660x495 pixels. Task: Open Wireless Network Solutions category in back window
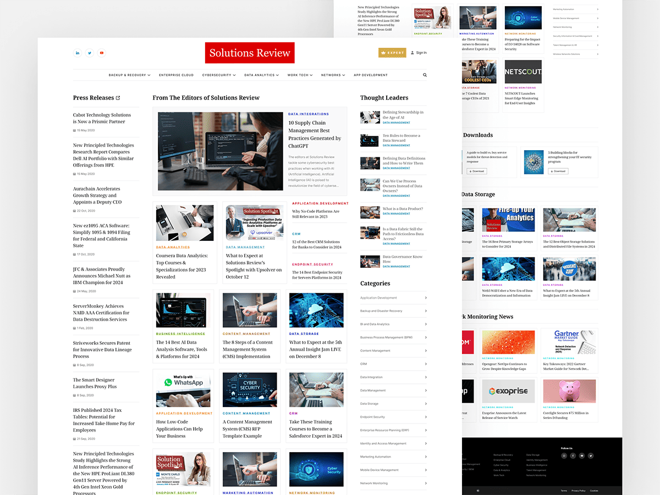pyautogui.click(x=575, y=54)
